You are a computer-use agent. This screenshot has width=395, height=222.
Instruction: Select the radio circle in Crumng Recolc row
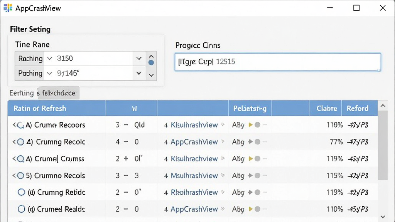[x=20, y=142]
